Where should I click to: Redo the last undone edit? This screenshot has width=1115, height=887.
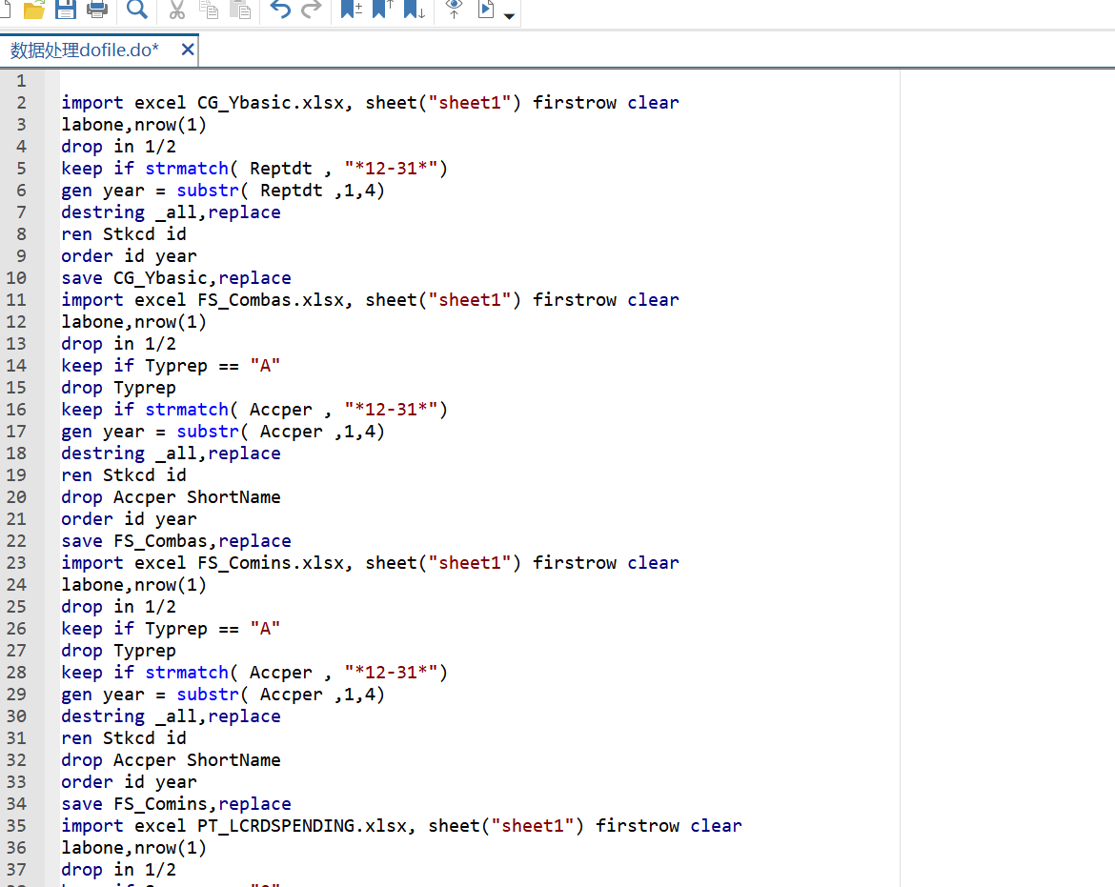pos(311,10)
